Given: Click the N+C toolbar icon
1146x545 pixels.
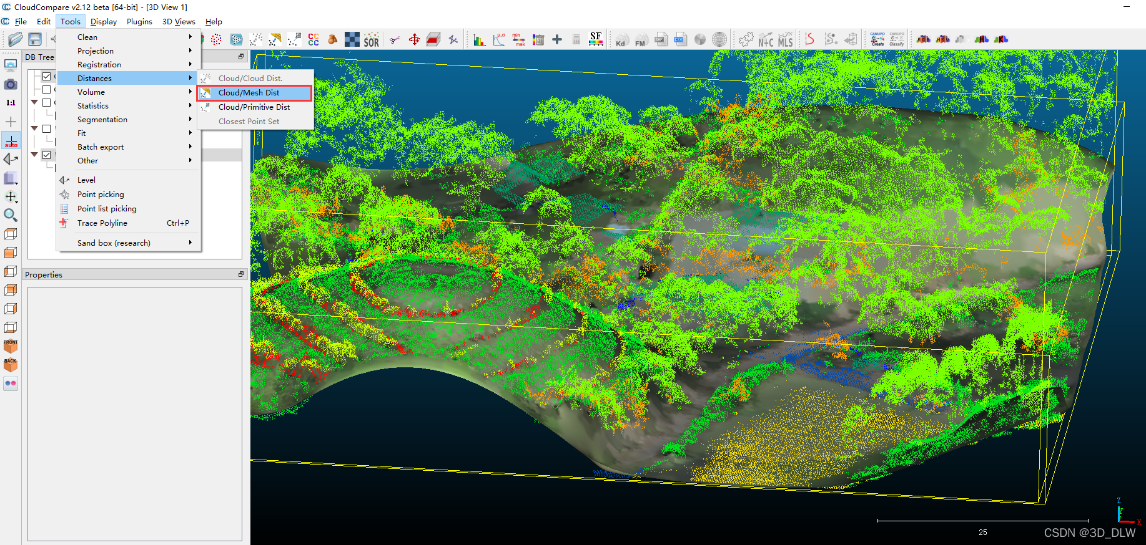Looking at the screenshot, I should pyautogui.click(x=766, y=40).
